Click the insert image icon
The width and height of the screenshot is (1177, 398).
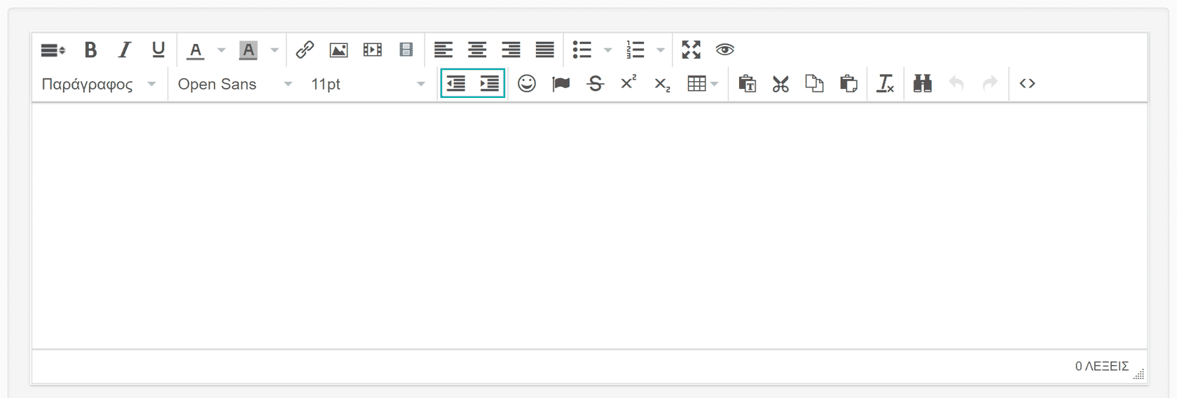pyautogui.click(x=338, y=50)
